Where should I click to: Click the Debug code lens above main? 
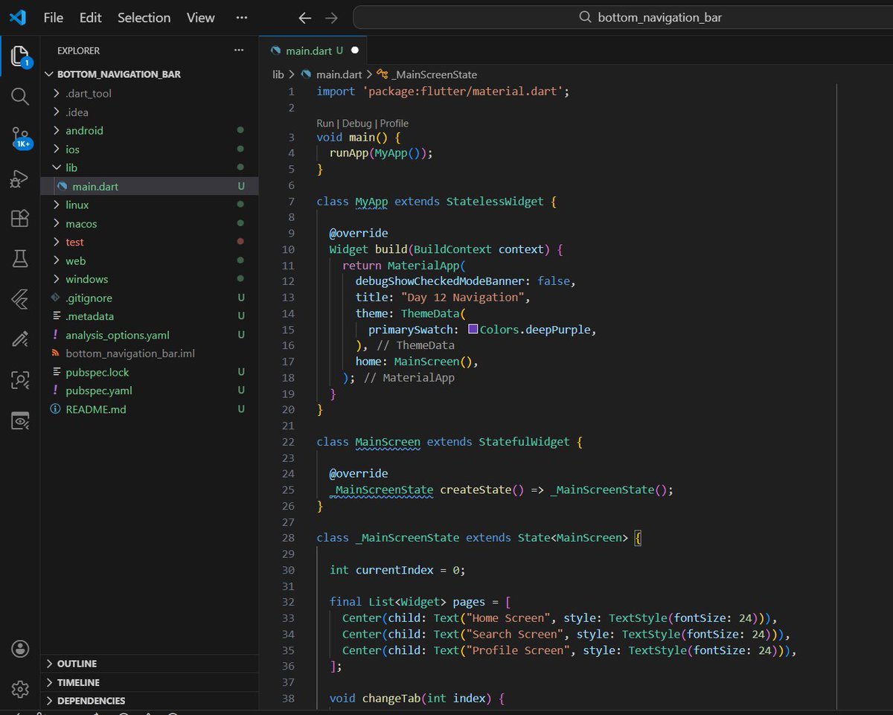point(357,124)
